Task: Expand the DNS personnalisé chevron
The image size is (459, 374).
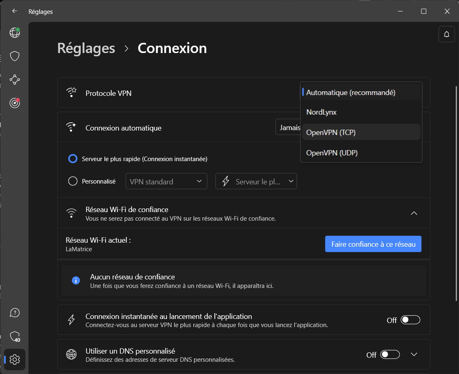Action: pos(414,354)
